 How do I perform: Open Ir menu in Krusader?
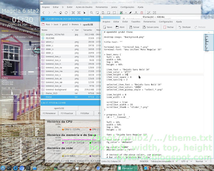coord(63,7)
